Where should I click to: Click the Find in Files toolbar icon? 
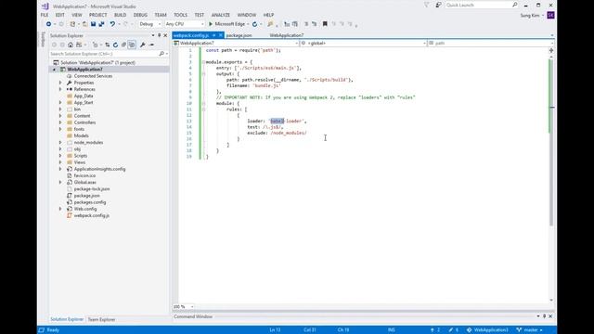270,24
